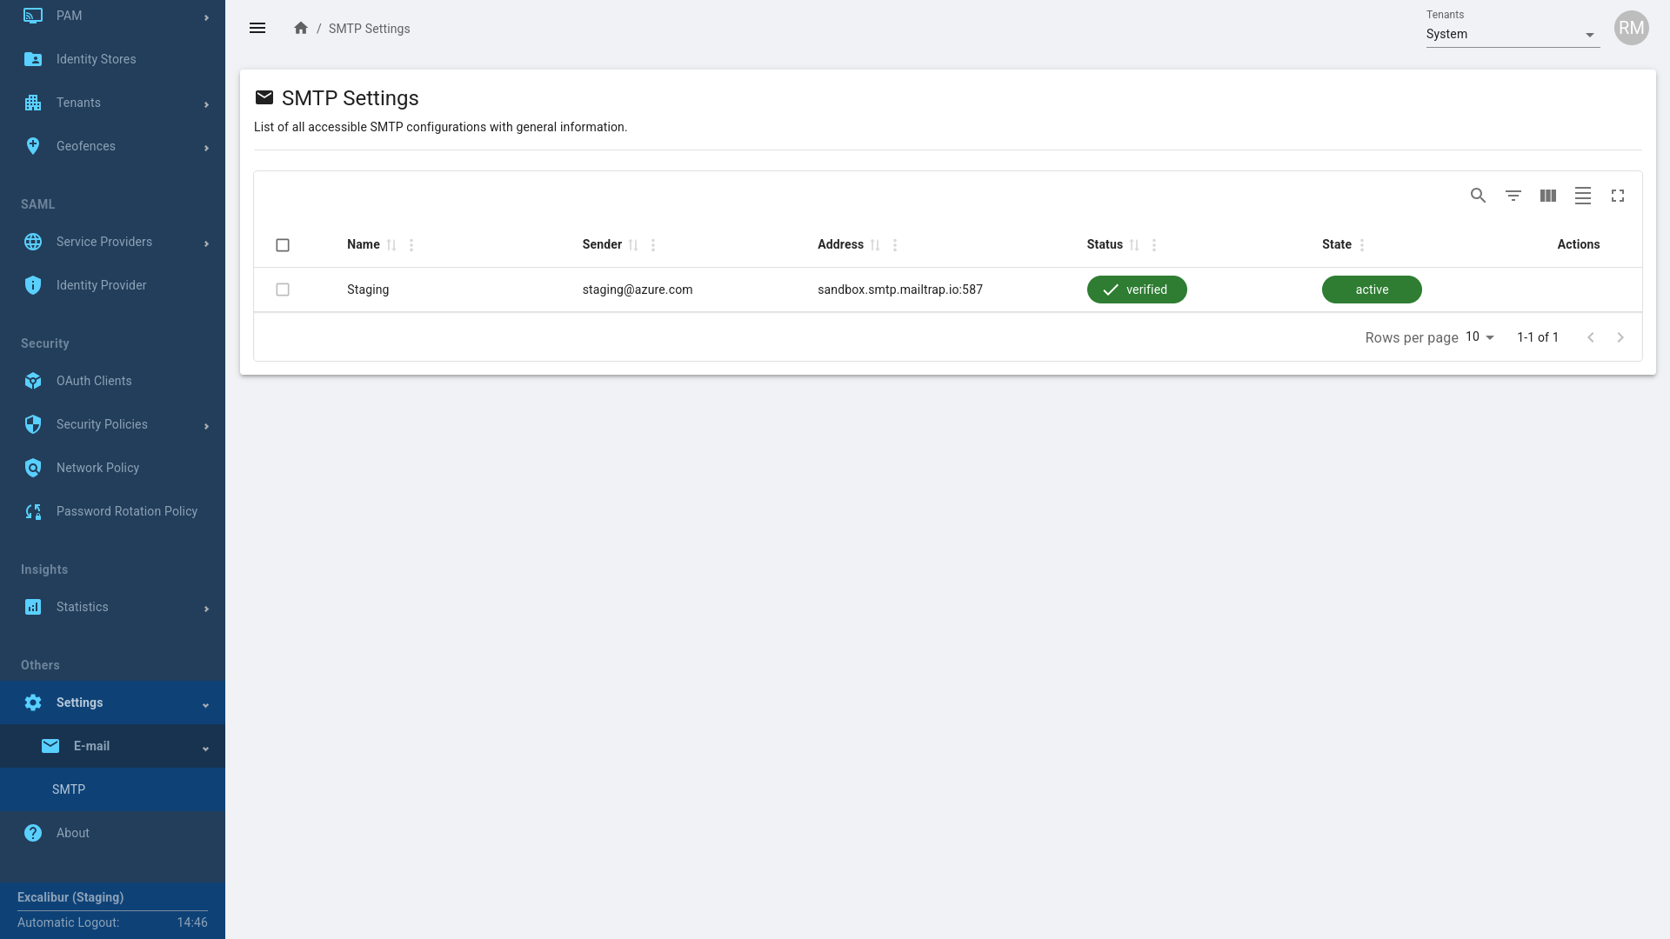Click the verified status badge
This screenshot has height=939, width=1670.
point(1136,290)
